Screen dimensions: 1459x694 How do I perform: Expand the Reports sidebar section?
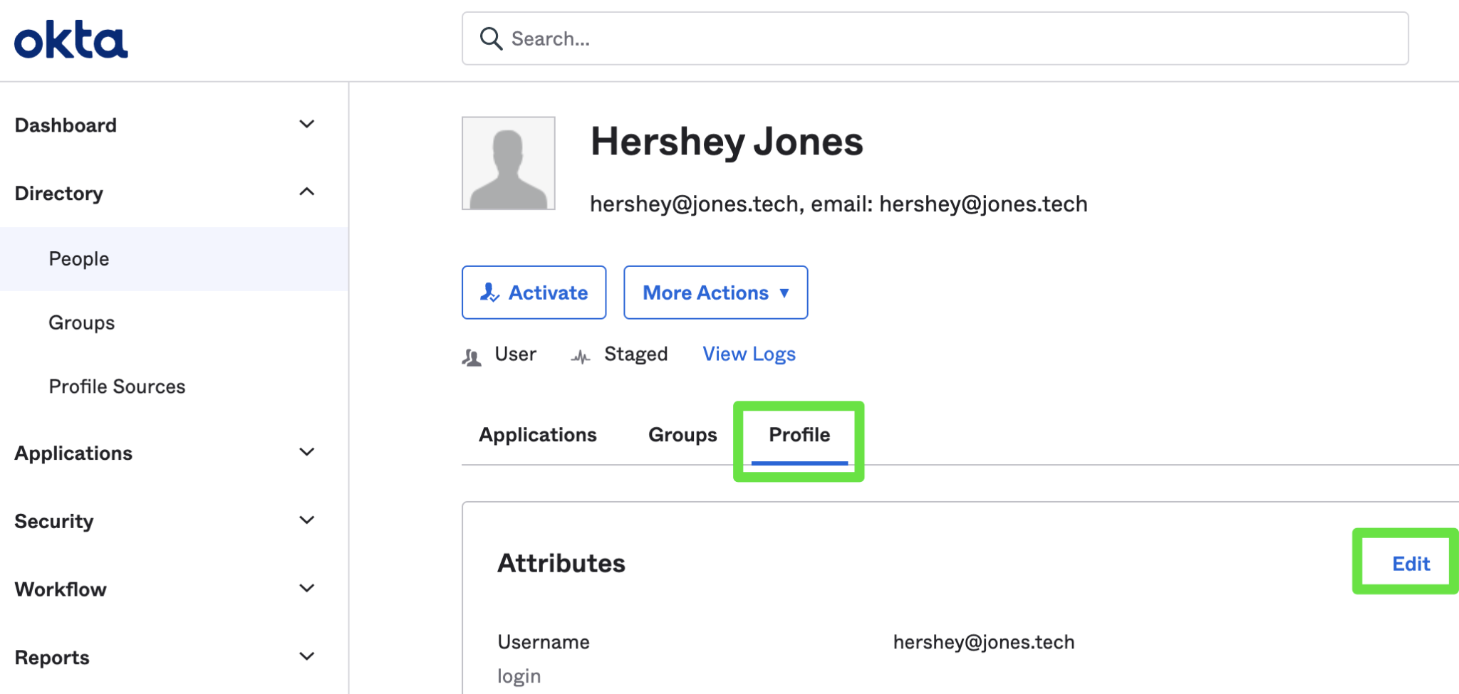pyautogui.click(x=307, y=656)
